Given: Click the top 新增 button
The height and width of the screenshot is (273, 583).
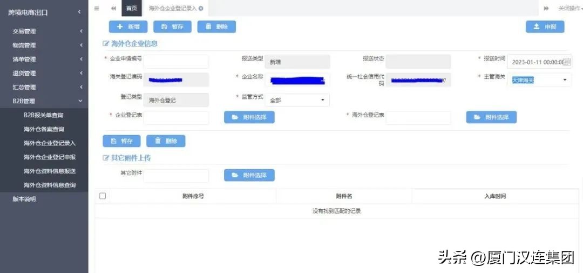Looking at the screenshot, I should pyautogui.click(x=128, y=27).
